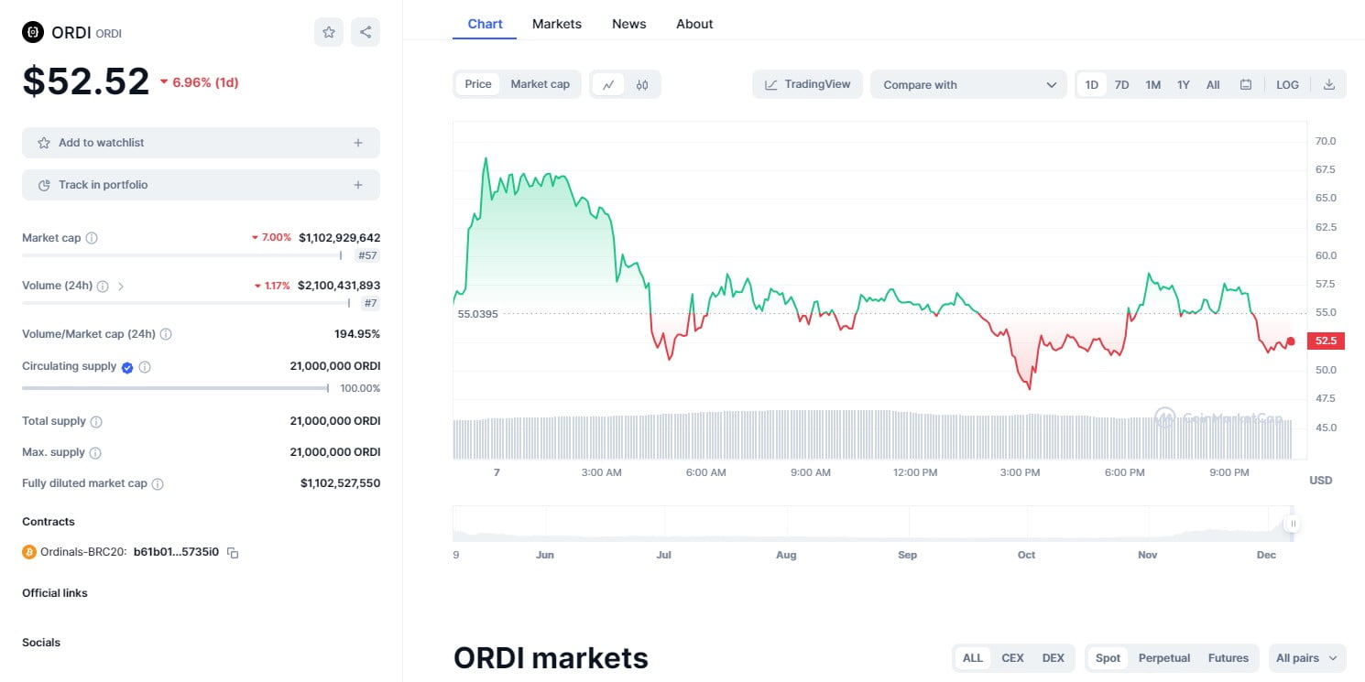
Task: Open the Markets tab
Action: click(x=557, y=24)
